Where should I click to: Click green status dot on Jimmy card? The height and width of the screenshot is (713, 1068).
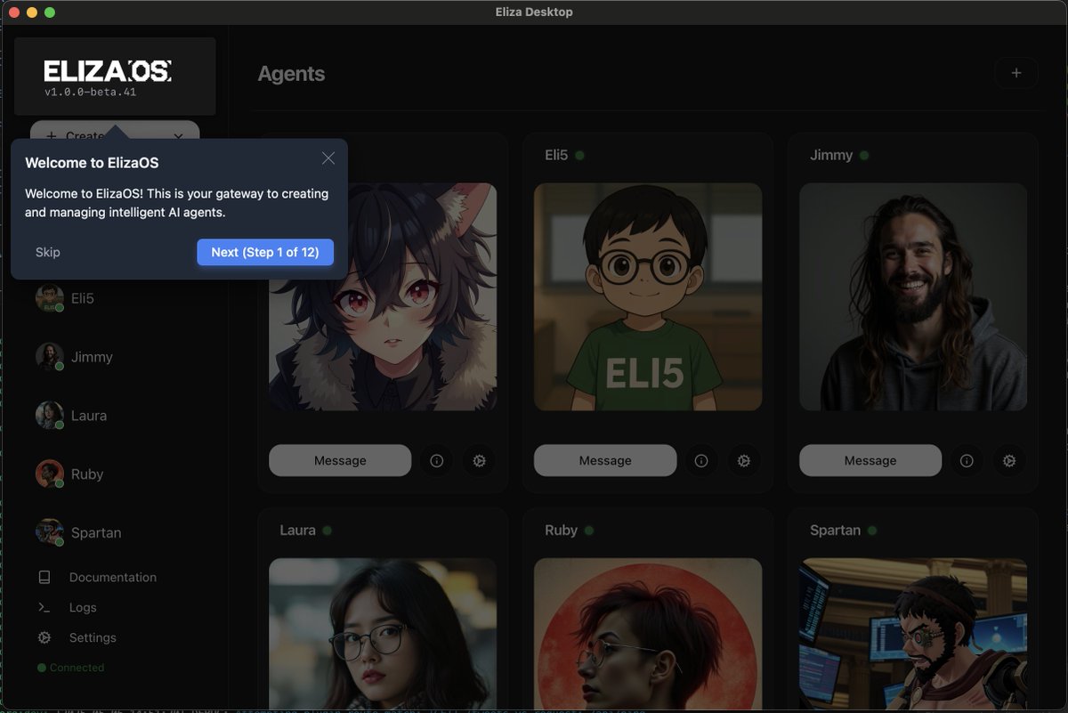click(x=864, y=155)
